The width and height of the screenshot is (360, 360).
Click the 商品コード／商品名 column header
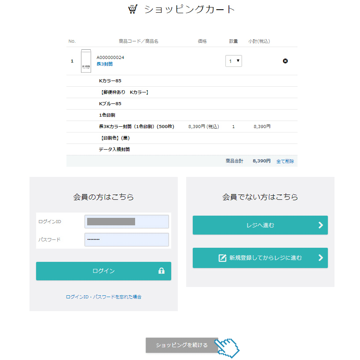click(139, 41)
